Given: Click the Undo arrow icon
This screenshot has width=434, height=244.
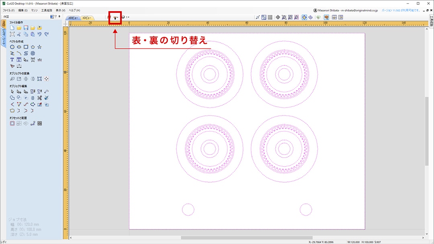Looking at the screenshot, I should pyautogui.click(x=39, y=35).
